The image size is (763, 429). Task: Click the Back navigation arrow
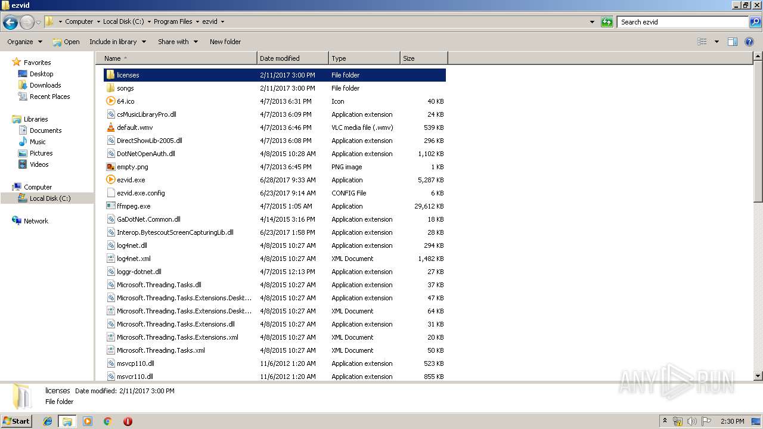click(10, 23)
